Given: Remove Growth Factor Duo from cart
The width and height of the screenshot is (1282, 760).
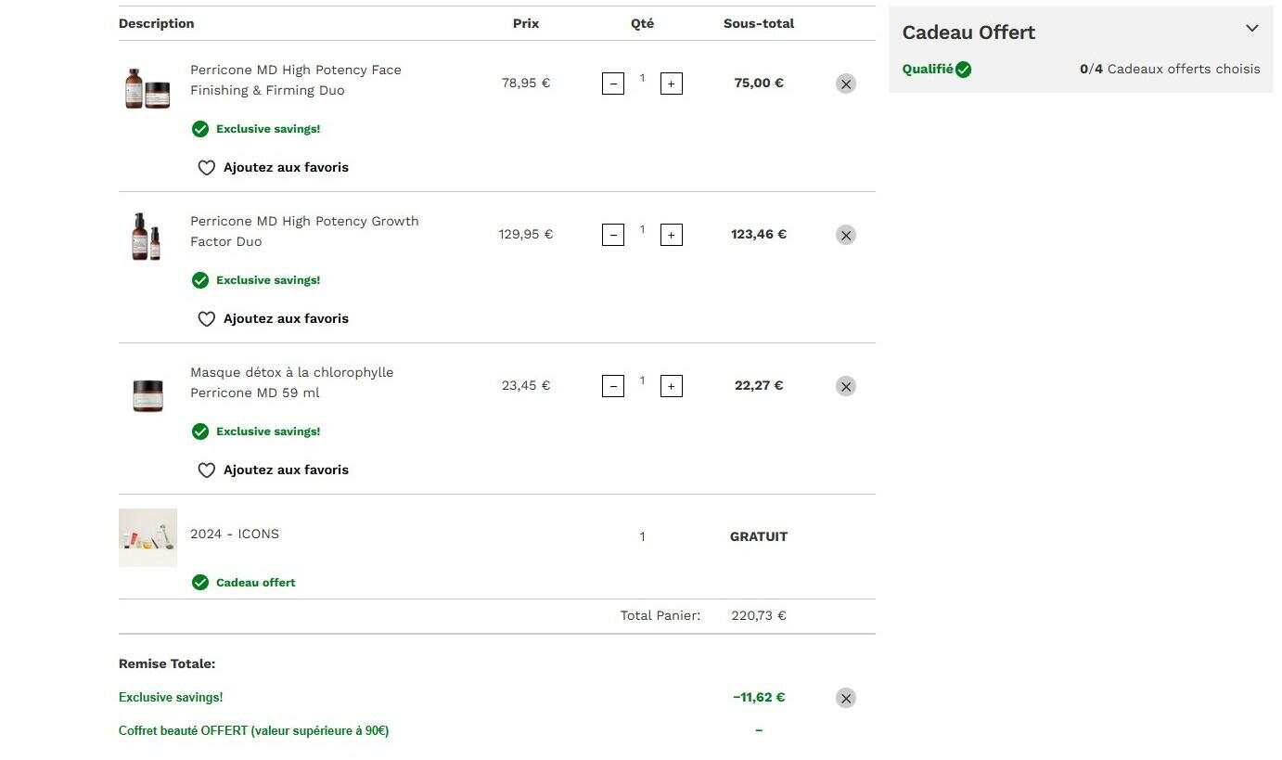Looking at the screenshot, I should 845,235.
